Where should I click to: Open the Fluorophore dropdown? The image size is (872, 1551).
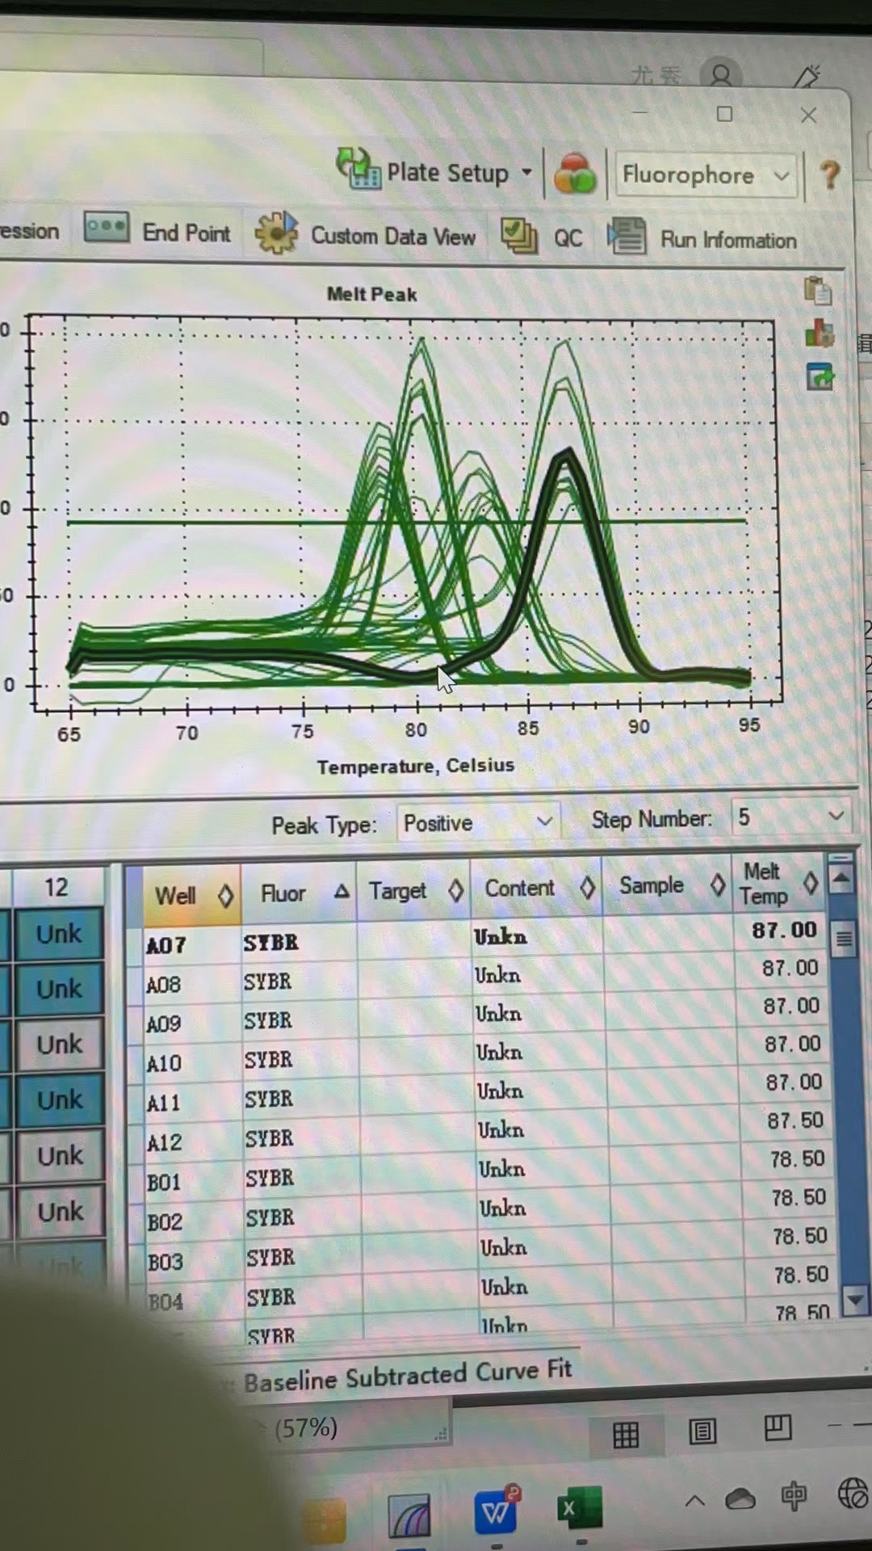click(x=706, y=175)
